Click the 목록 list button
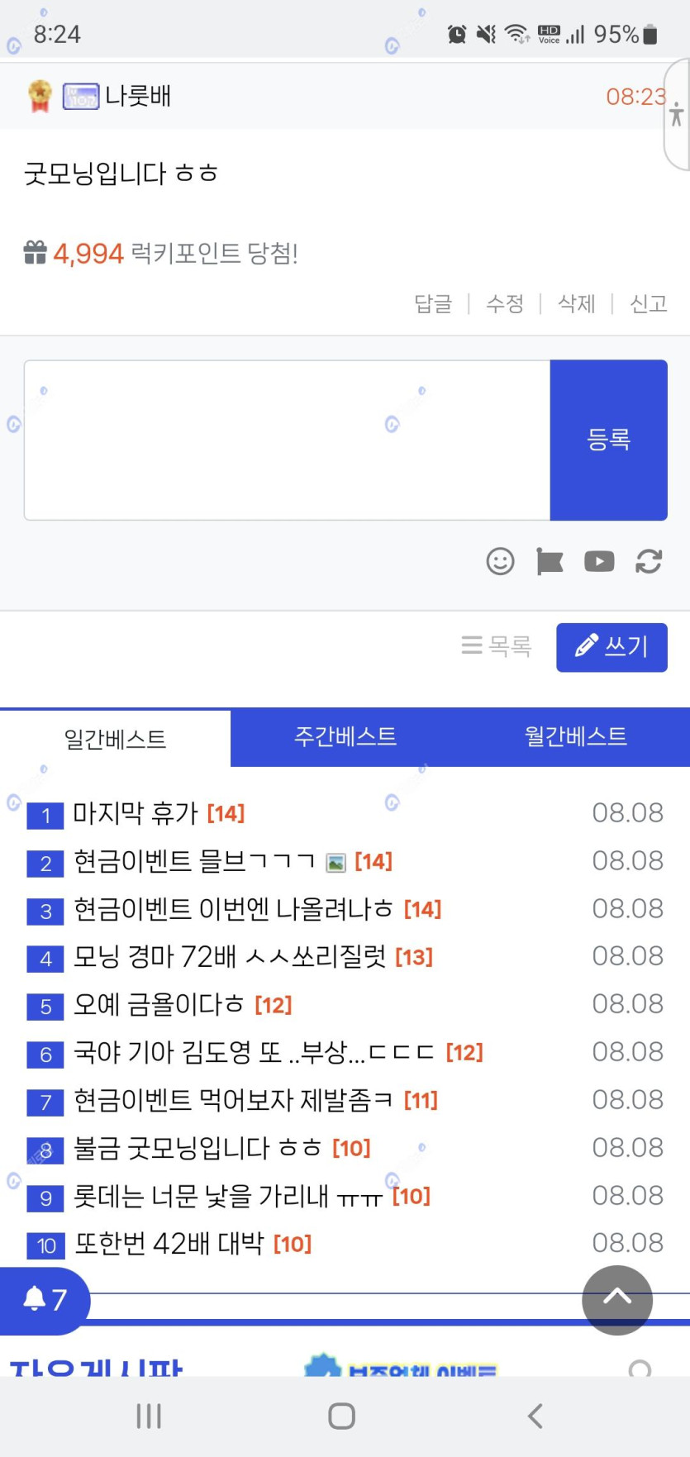Image resolution: width=690 pixels, height=1457 pixels. point(497,645)
